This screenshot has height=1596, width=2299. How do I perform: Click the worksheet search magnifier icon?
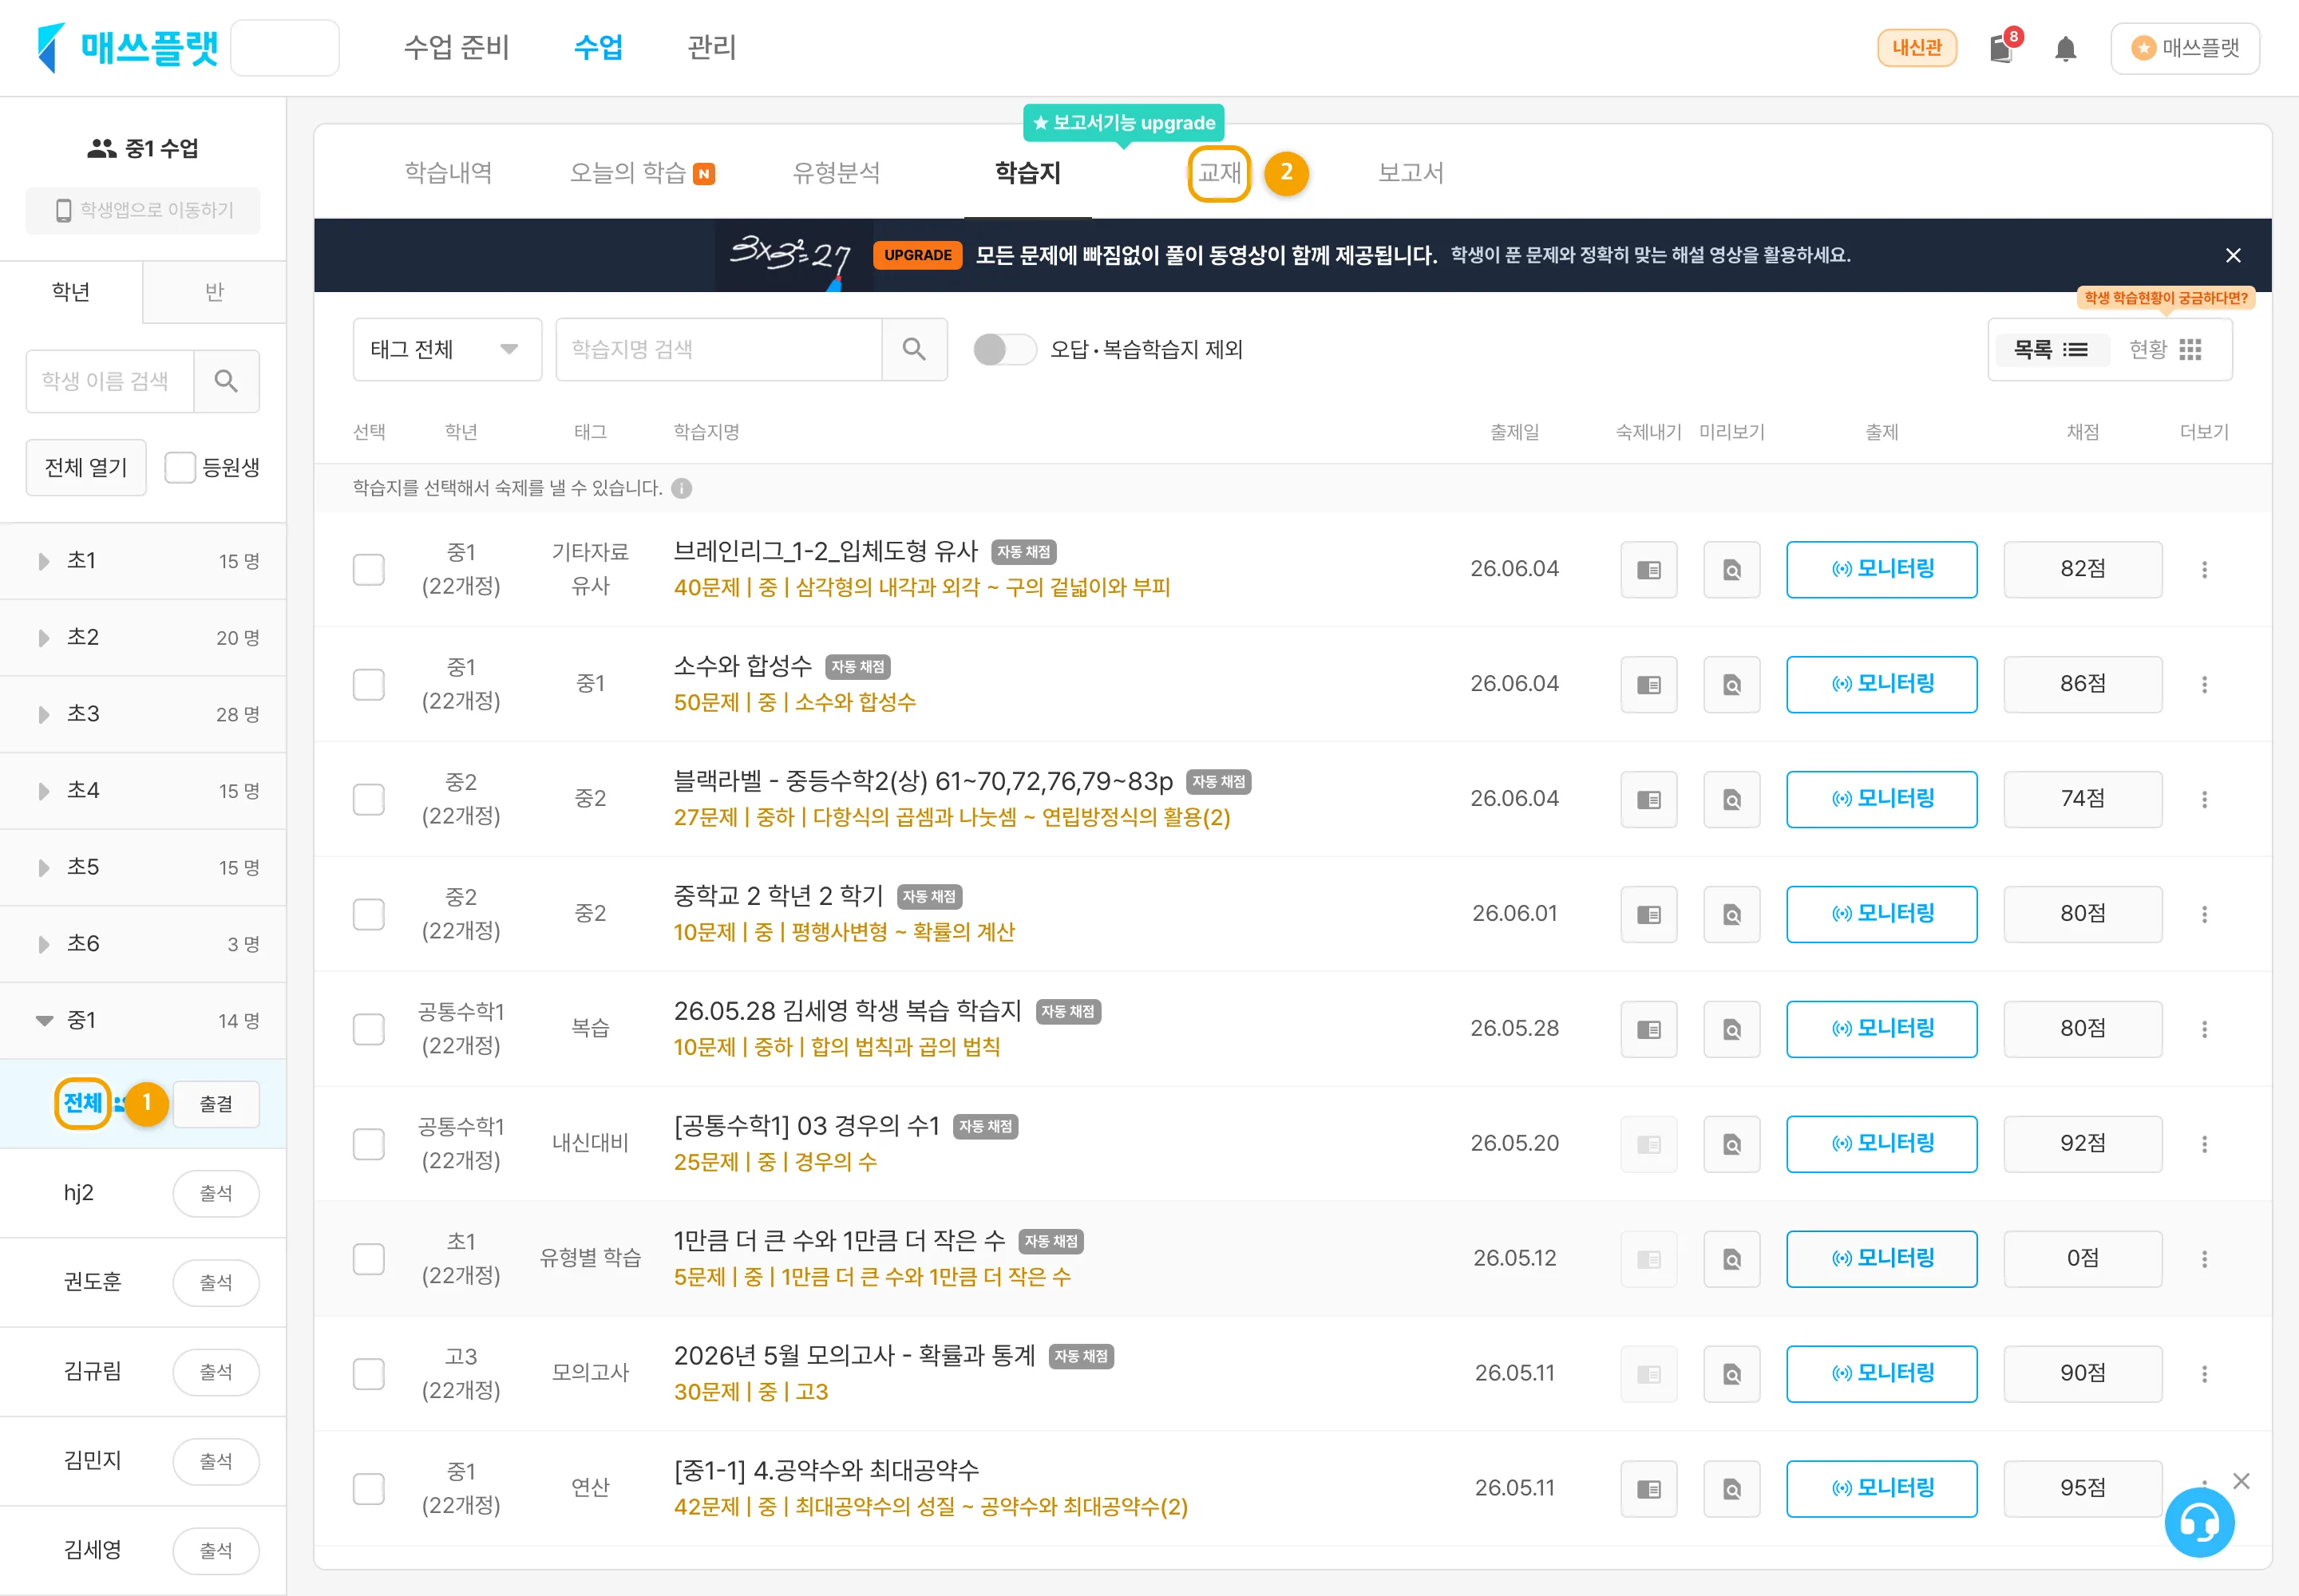913,349
